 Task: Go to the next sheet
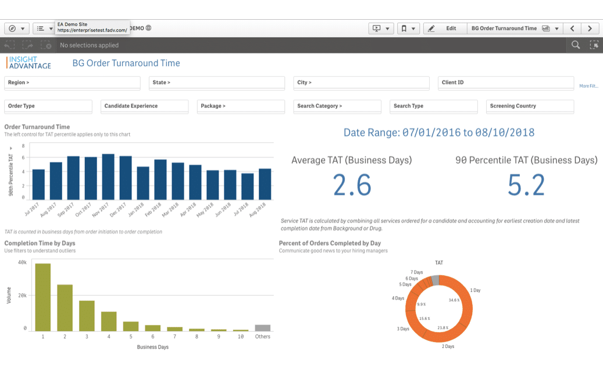point(590,29)
